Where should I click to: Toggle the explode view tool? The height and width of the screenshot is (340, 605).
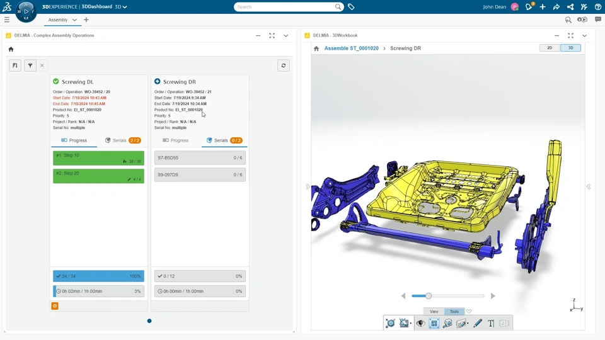pos(434,324)
